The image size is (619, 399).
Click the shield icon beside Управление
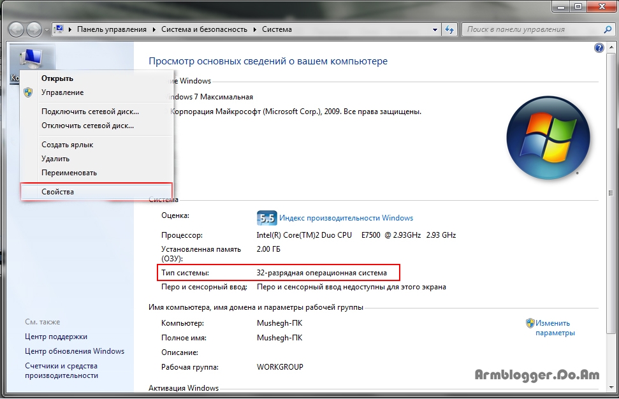pyautogui.click(x=28, y=92)
